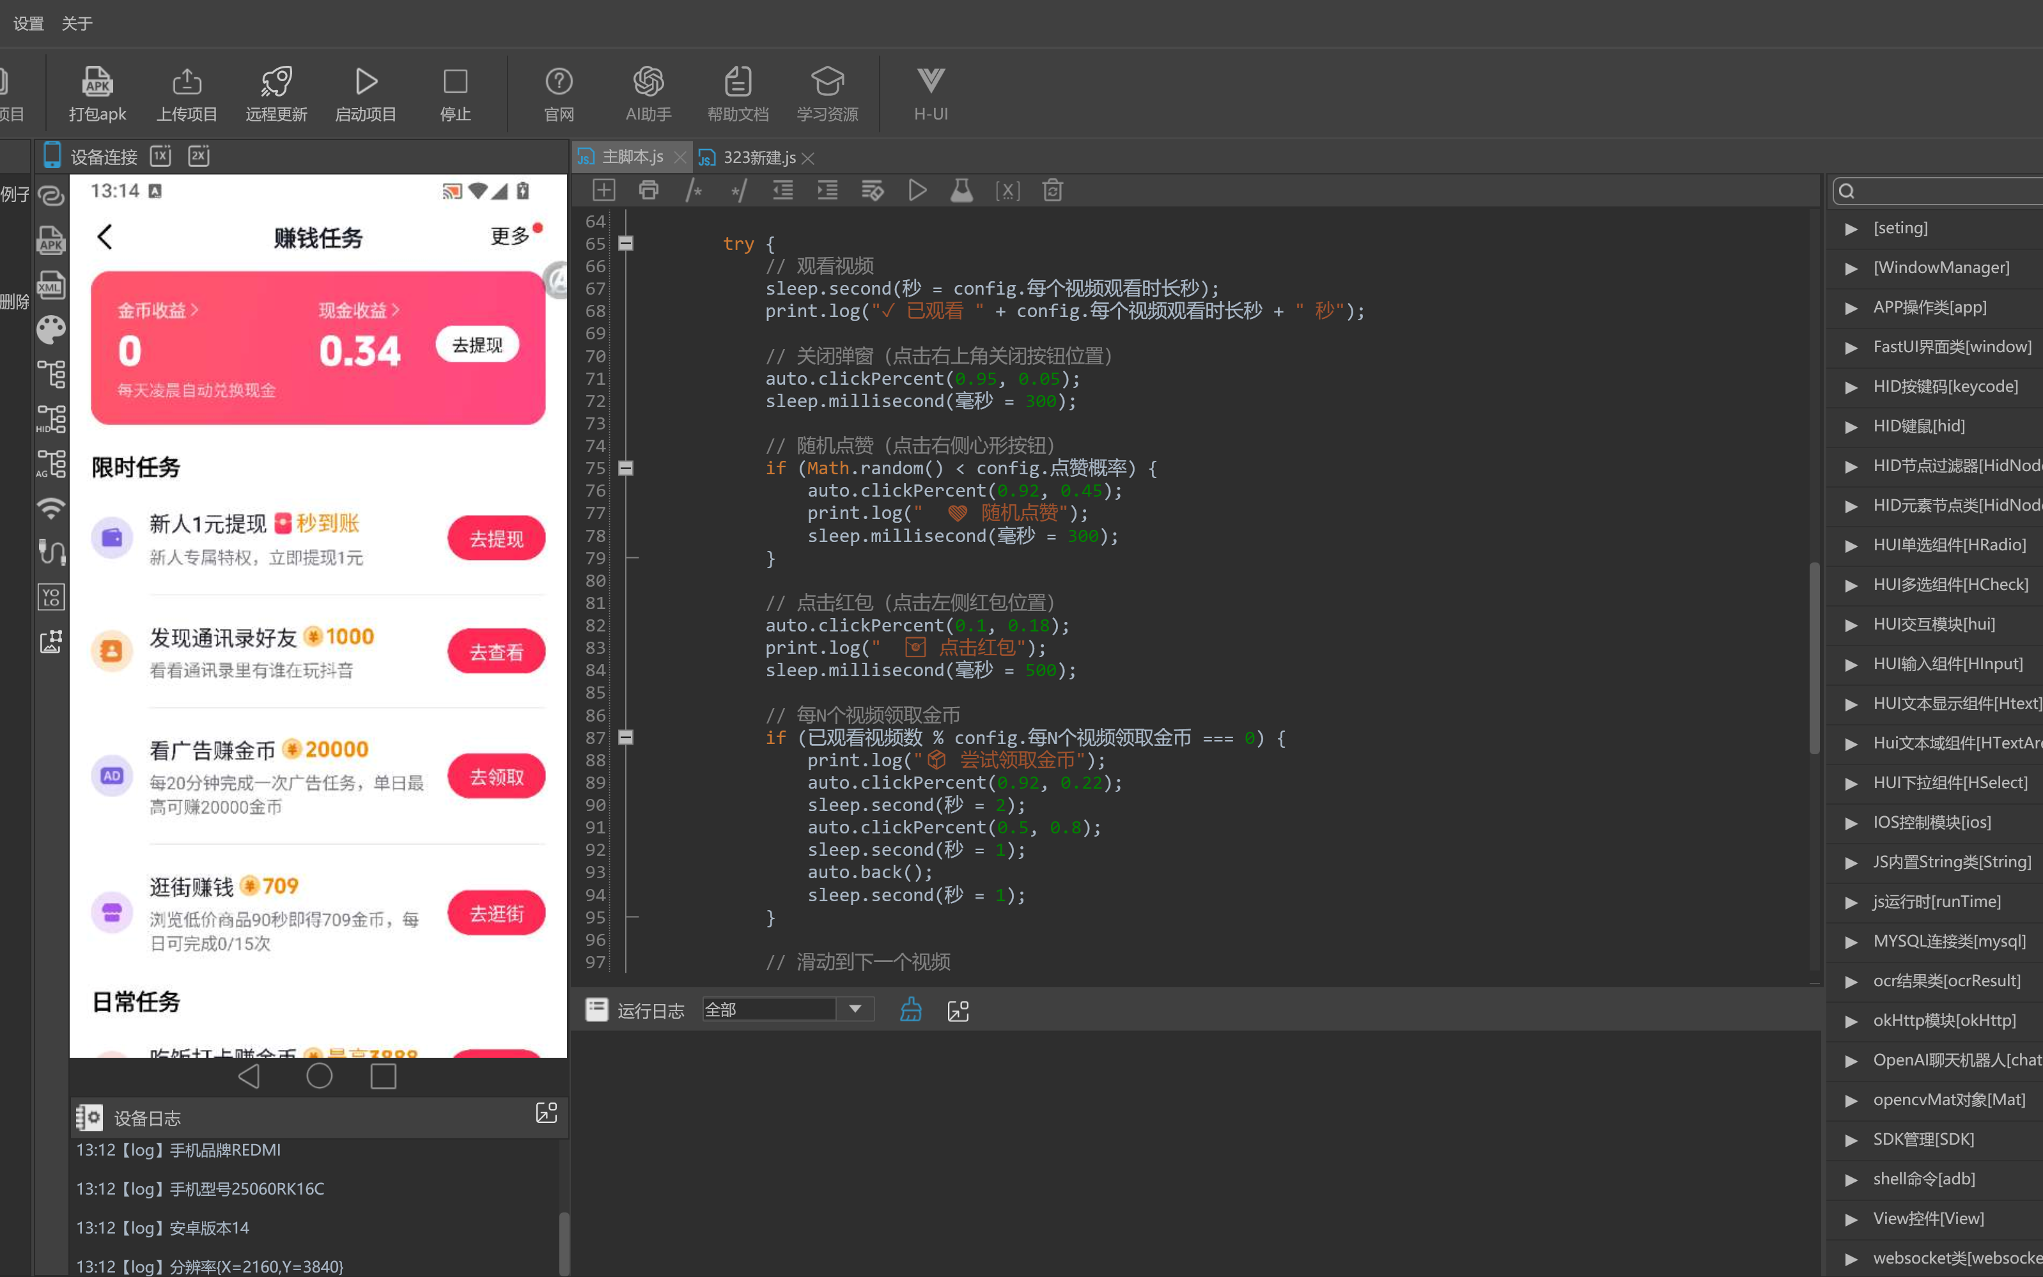
Task: Click the print icon in editor toolbar
Action: (x=649, y=191)
